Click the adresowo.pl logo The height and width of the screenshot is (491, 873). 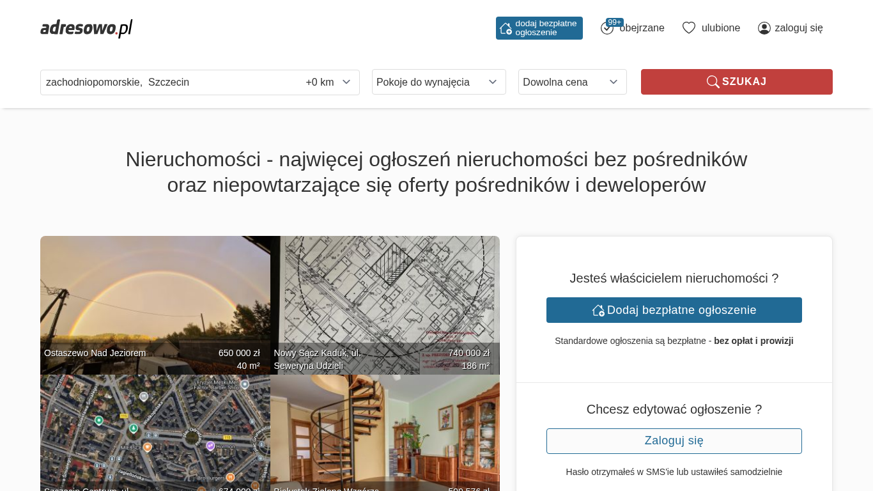(x=86, y=28)
